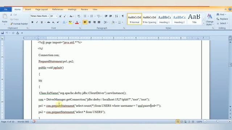Image resolution: width=232 pixels, height=130 pixels.
Task: Apply the Heading 1 style
Action: 164,19
